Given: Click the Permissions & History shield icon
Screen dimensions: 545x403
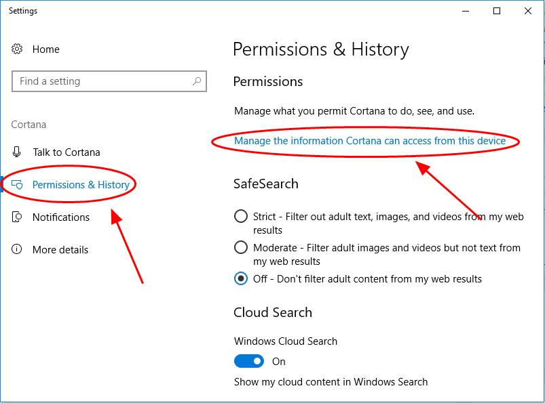Looking at the screenshot, I should click(17, 184).
